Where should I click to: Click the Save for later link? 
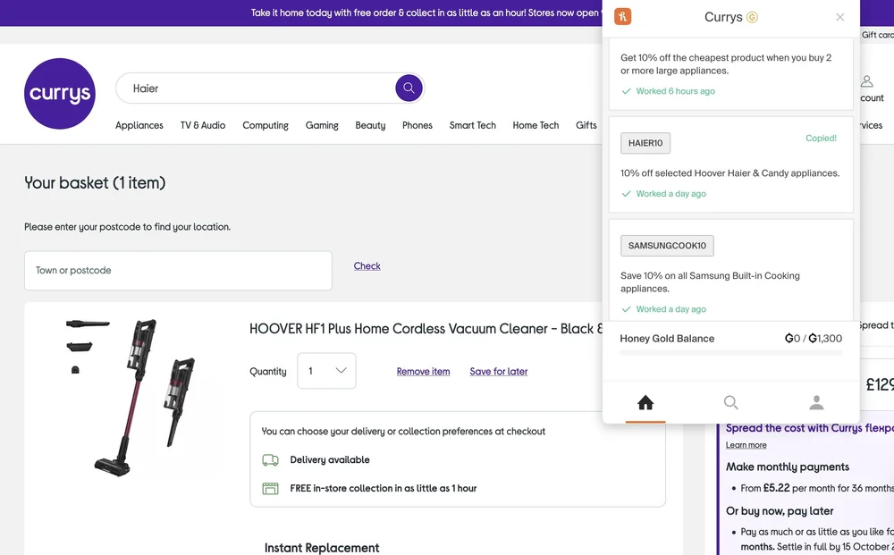498,372
